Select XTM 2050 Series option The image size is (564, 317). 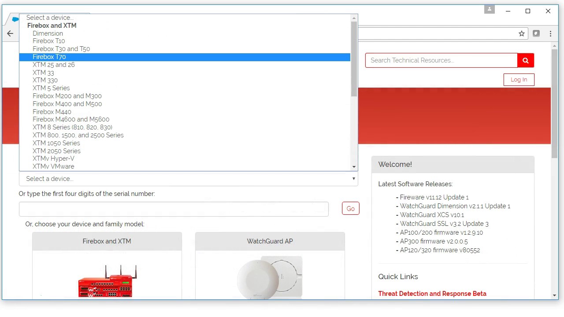coord(185,151)
